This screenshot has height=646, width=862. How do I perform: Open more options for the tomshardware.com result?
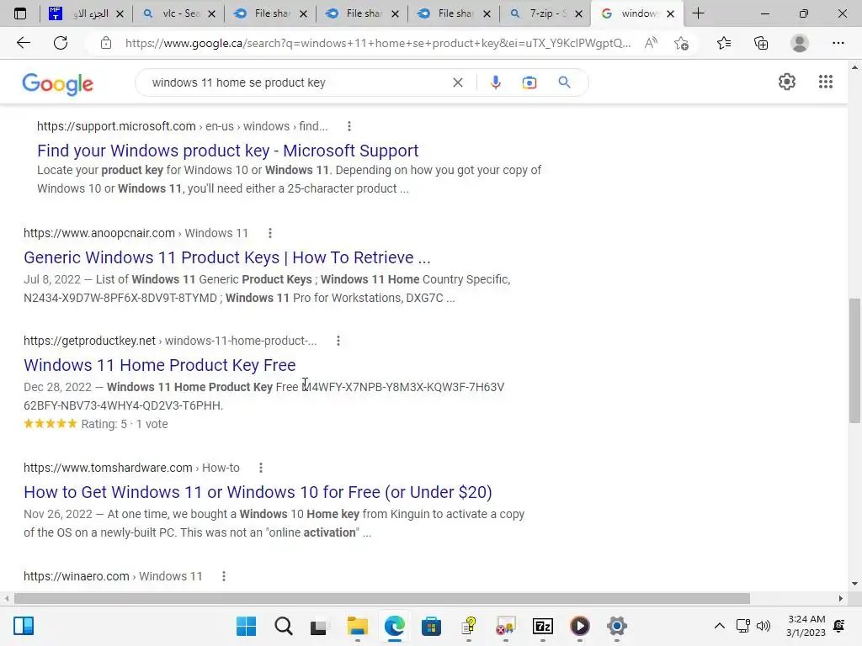[x=261, y=468]
